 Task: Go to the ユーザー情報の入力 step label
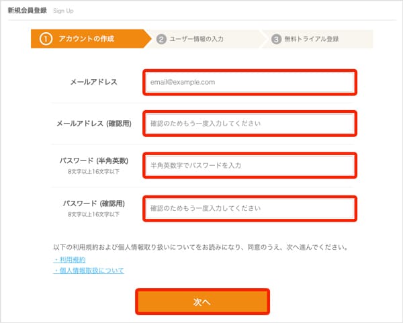click(x=197, y=39)
